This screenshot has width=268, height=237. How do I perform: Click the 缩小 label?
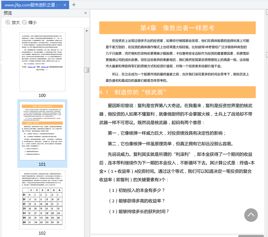point(33,23)
